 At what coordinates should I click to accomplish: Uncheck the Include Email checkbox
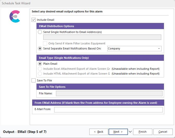point(34,20)
